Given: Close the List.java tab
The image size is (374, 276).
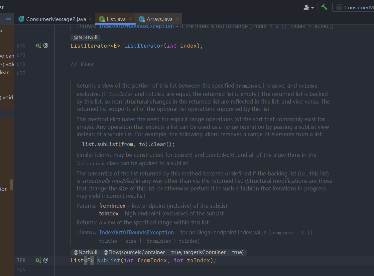Looking at the screenshot, I should click(130, 19).
